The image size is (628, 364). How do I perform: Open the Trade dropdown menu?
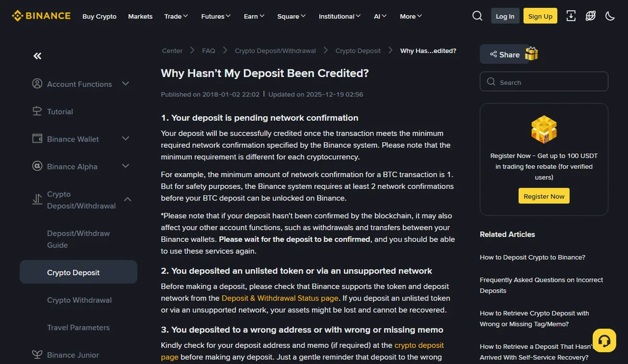tap(176, 16)
